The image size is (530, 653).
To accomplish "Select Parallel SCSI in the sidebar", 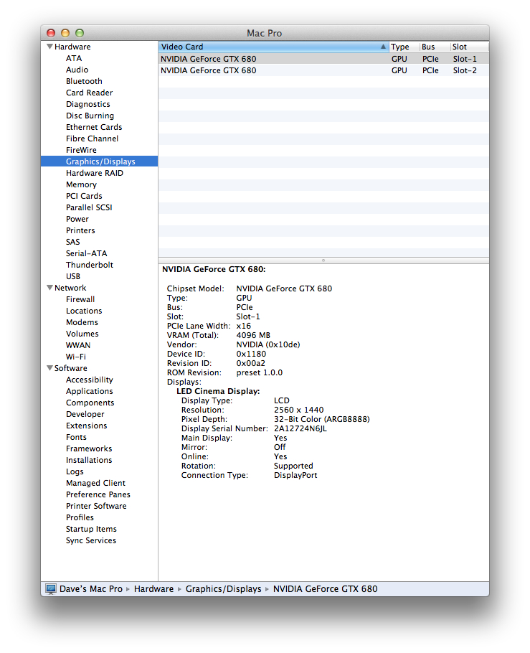I will tap(89, 207).
